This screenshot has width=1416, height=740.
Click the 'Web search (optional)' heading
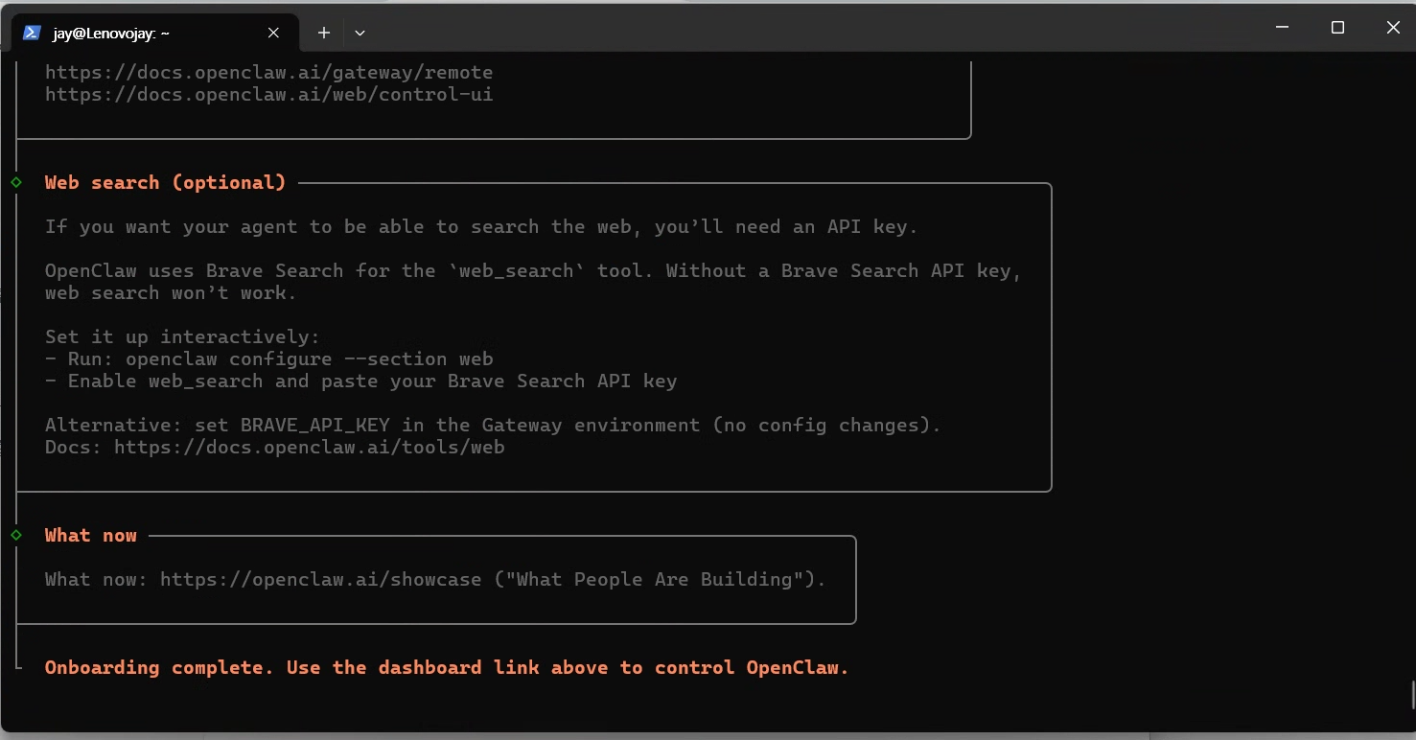click(165, 182)
